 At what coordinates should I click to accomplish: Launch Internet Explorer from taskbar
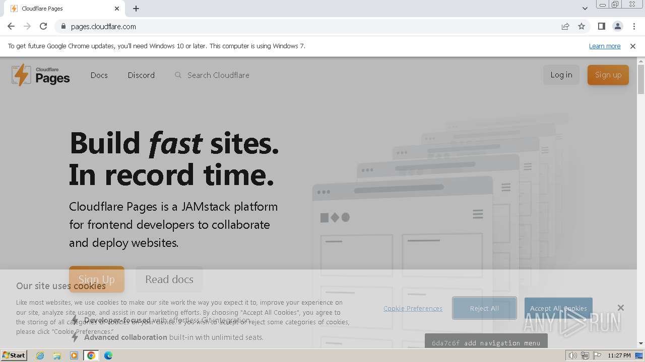(x=40, y=355)
